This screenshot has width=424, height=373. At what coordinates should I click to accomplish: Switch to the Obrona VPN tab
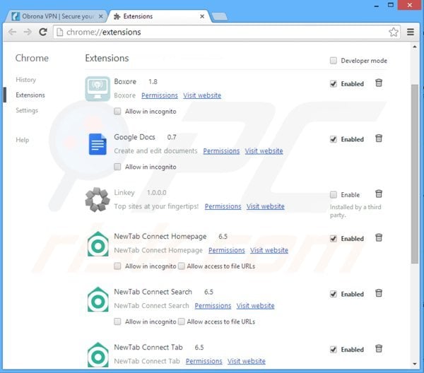pos(57,16)
